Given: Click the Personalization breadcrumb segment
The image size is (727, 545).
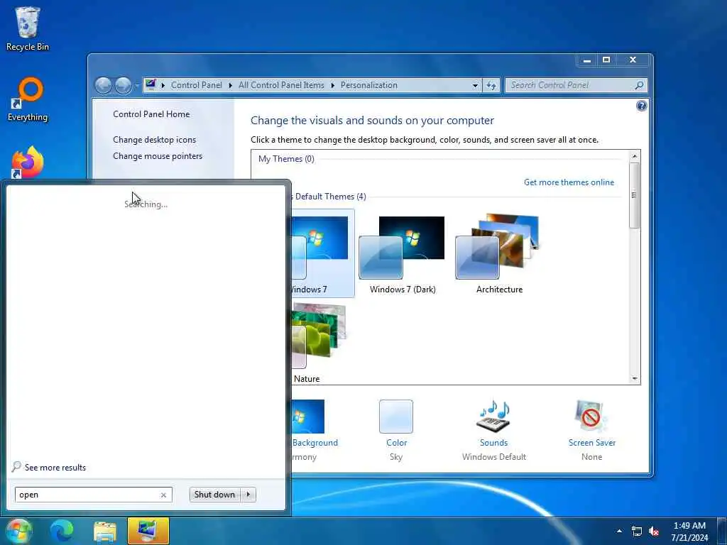Looking at the screenshot, I should pyautogui.click(x=368, y=85).
